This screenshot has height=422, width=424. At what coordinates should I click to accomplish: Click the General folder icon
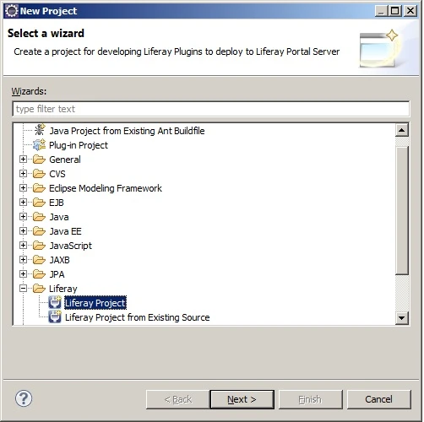pos(39,160)
